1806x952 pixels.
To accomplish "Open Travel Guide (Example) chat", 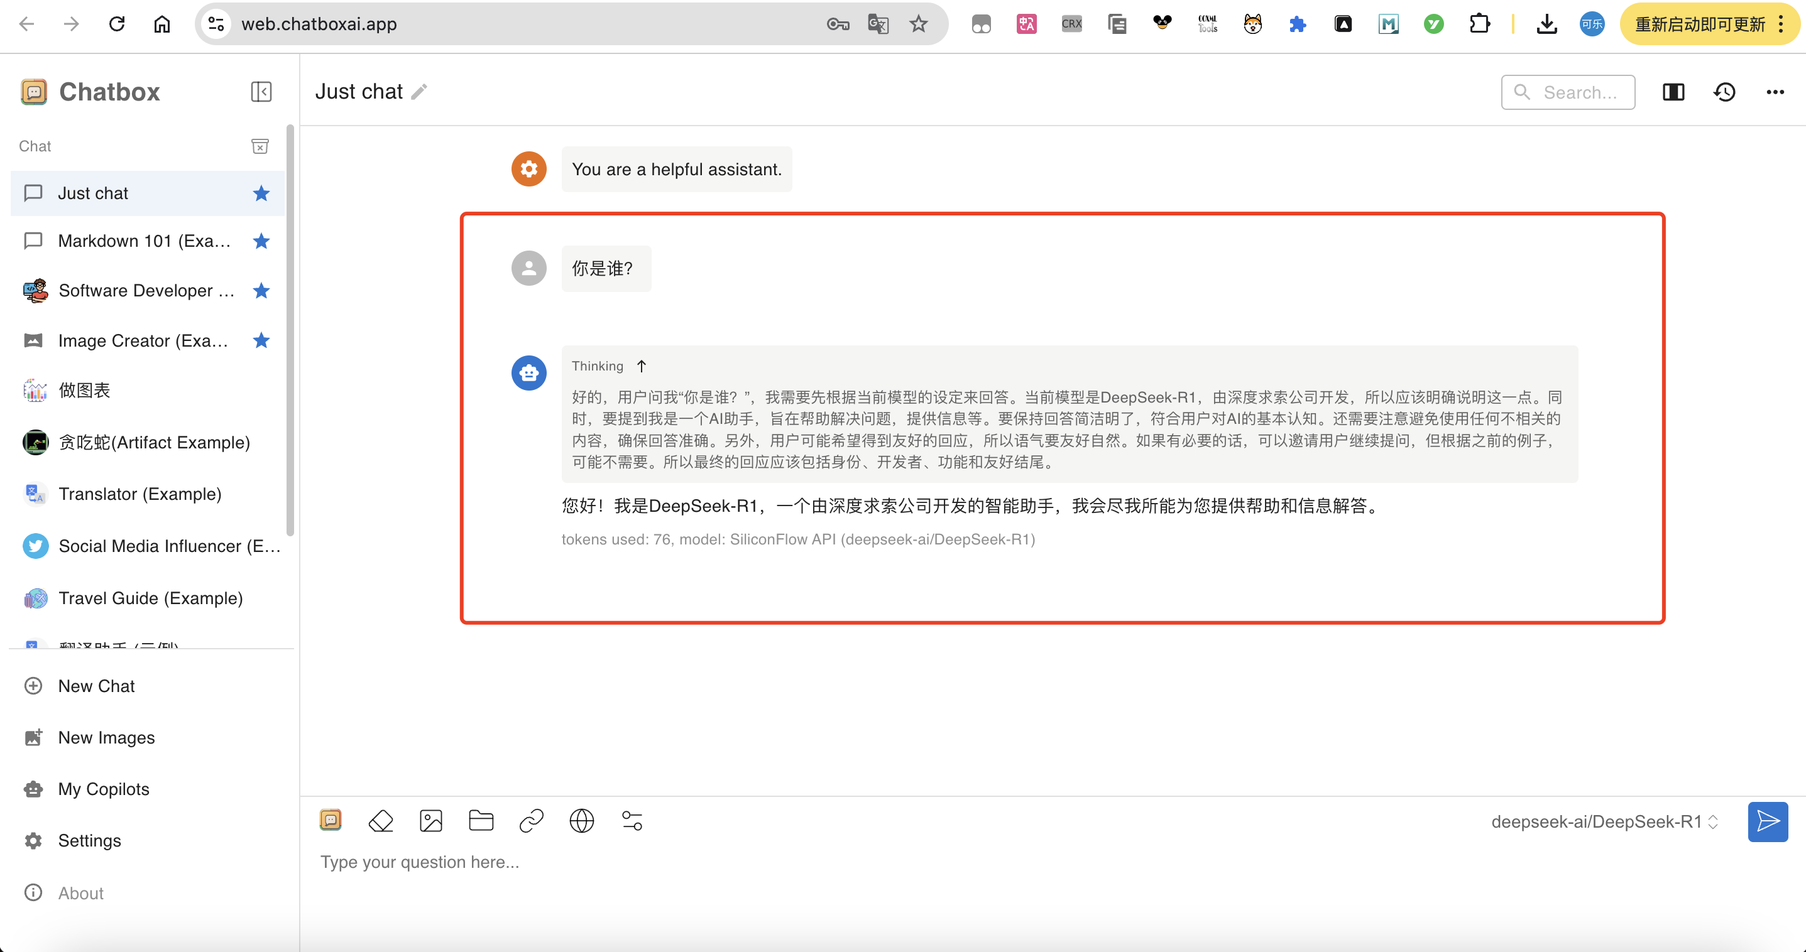I will 147,598.
